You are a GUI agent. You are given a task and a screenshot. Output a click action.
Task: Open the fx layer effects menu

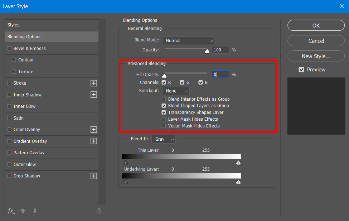(x=11, y=211)
